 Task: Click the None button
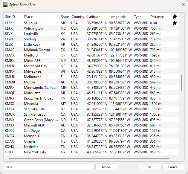(106, 167)
